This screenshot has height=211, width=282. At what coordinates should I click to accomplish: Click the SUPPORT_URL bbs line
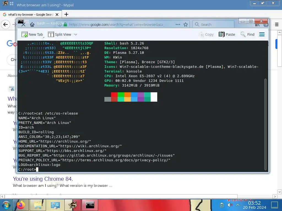[63, 151]
